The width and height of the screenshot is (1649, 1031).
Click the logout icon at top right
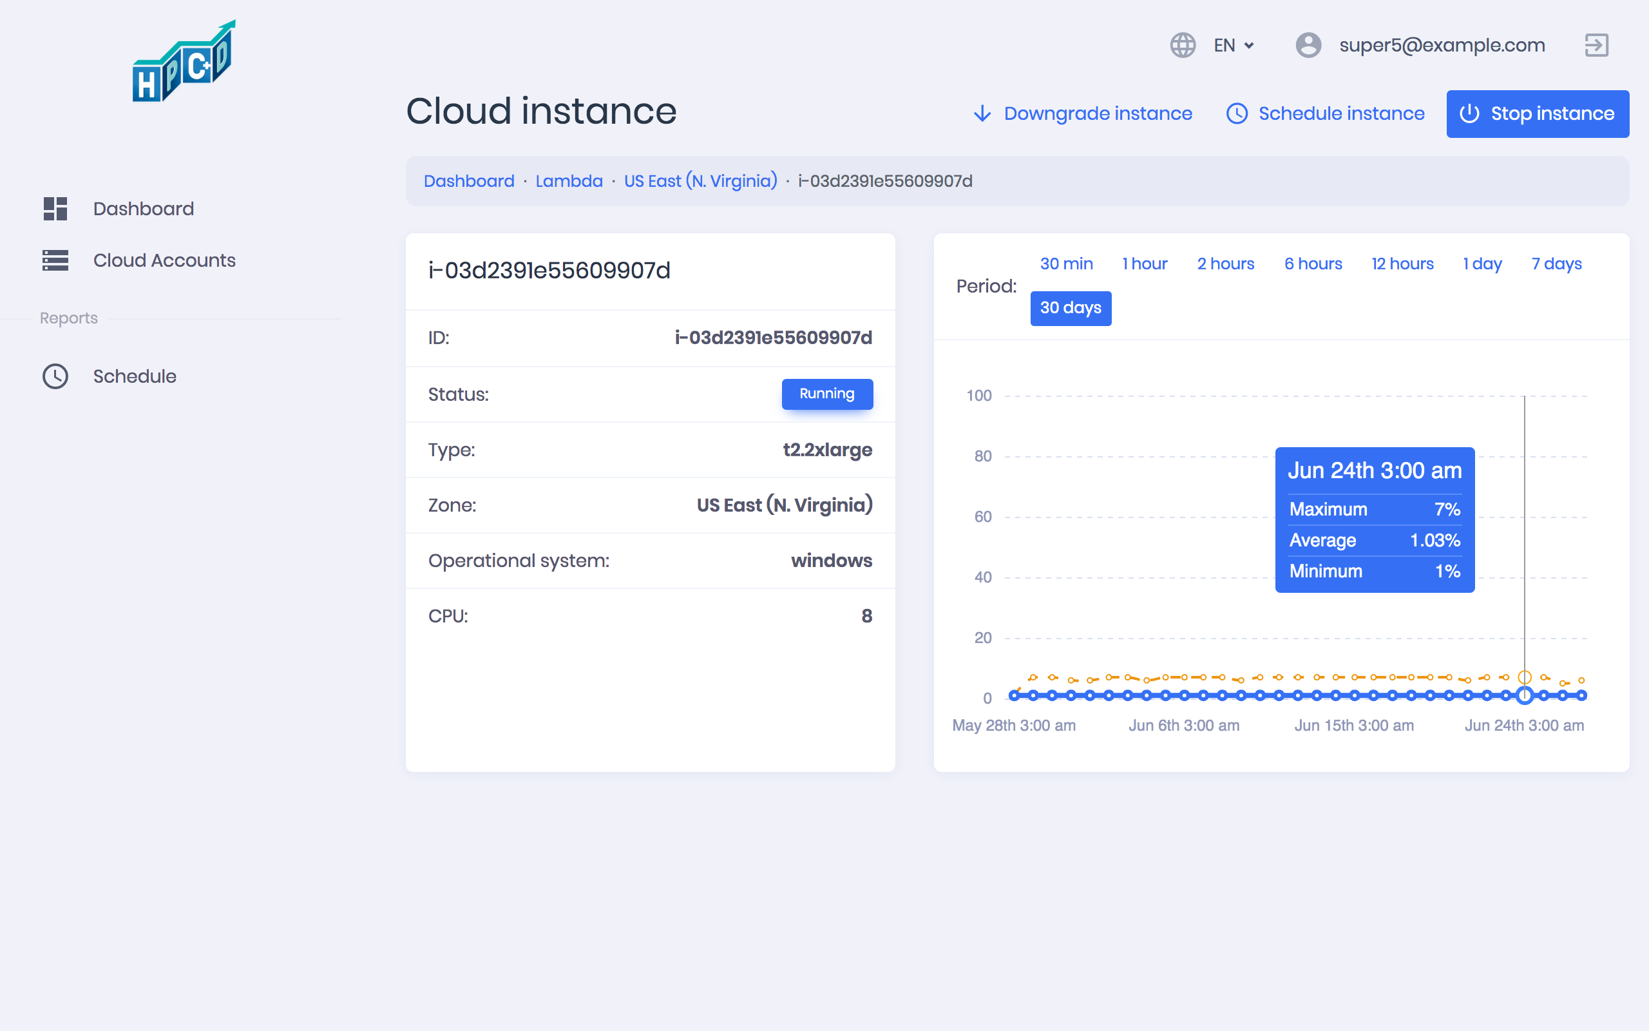click(1597, 46)
